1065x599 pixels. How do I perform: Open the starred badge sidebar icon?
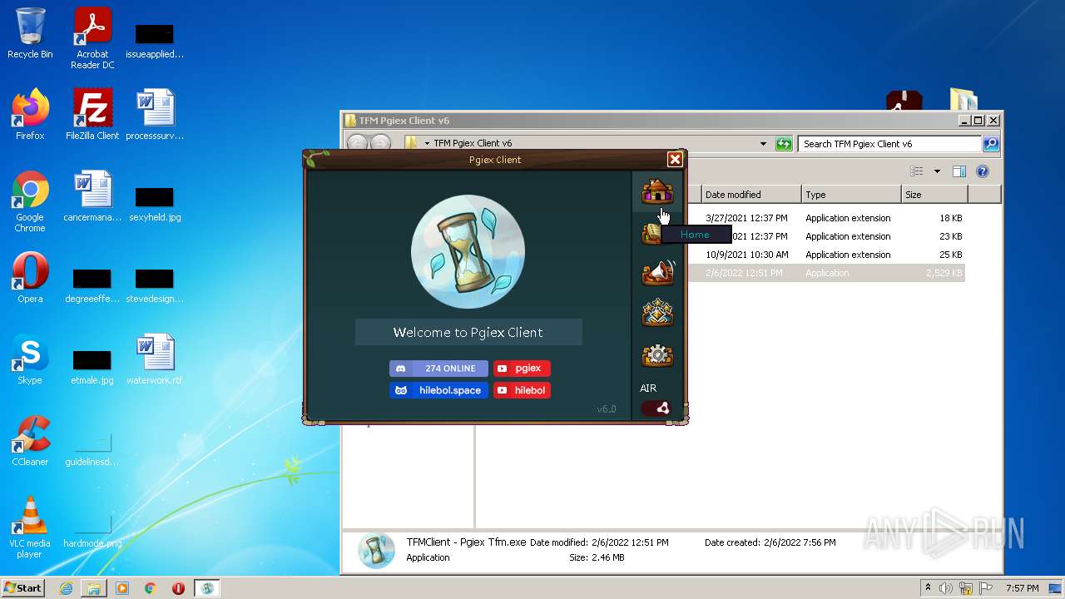[x=657, y=314]
